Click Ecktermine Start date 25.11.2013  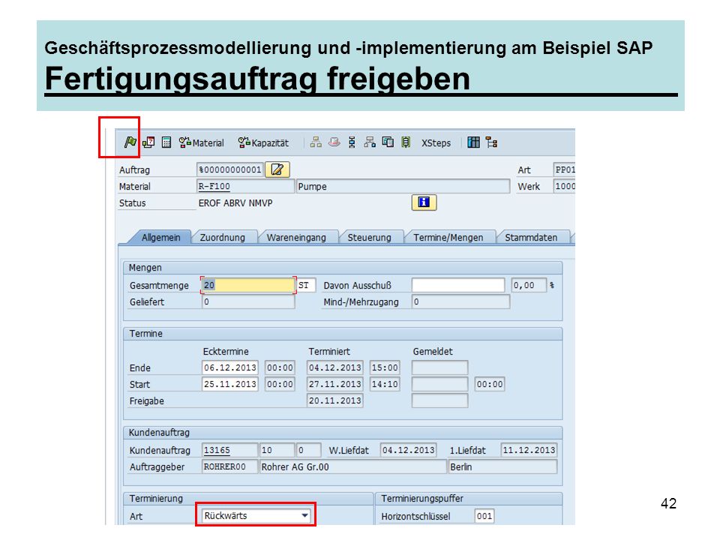click(230, 384)
